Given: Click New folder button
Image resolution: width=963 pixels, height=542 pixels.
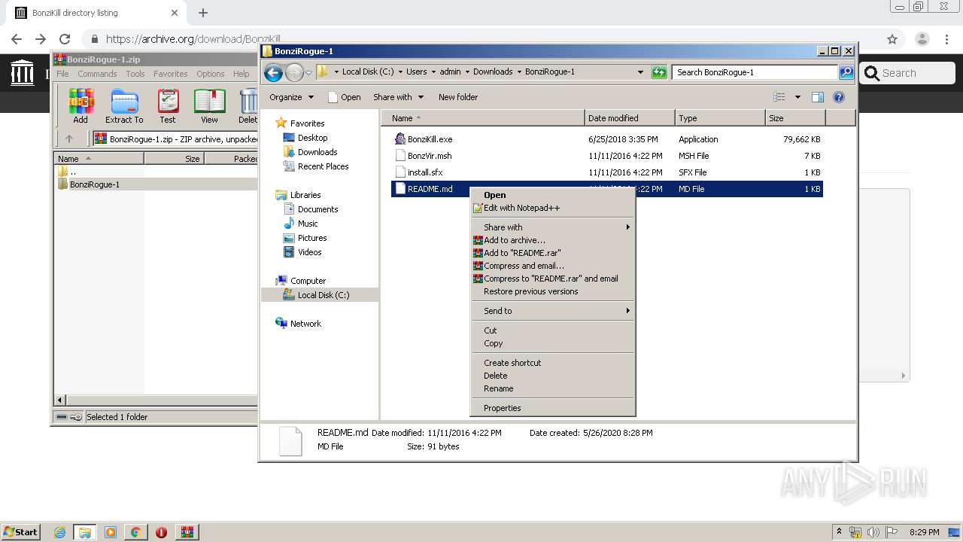Looking at the screenshot, I should point(458,97).
